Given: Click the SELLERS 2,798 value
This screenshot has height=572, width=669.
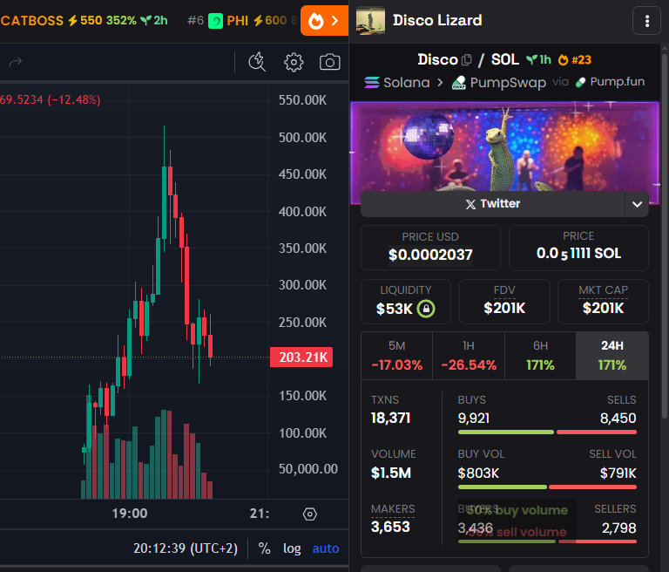Looking at the screenshot, I should (x=618, y=528).
